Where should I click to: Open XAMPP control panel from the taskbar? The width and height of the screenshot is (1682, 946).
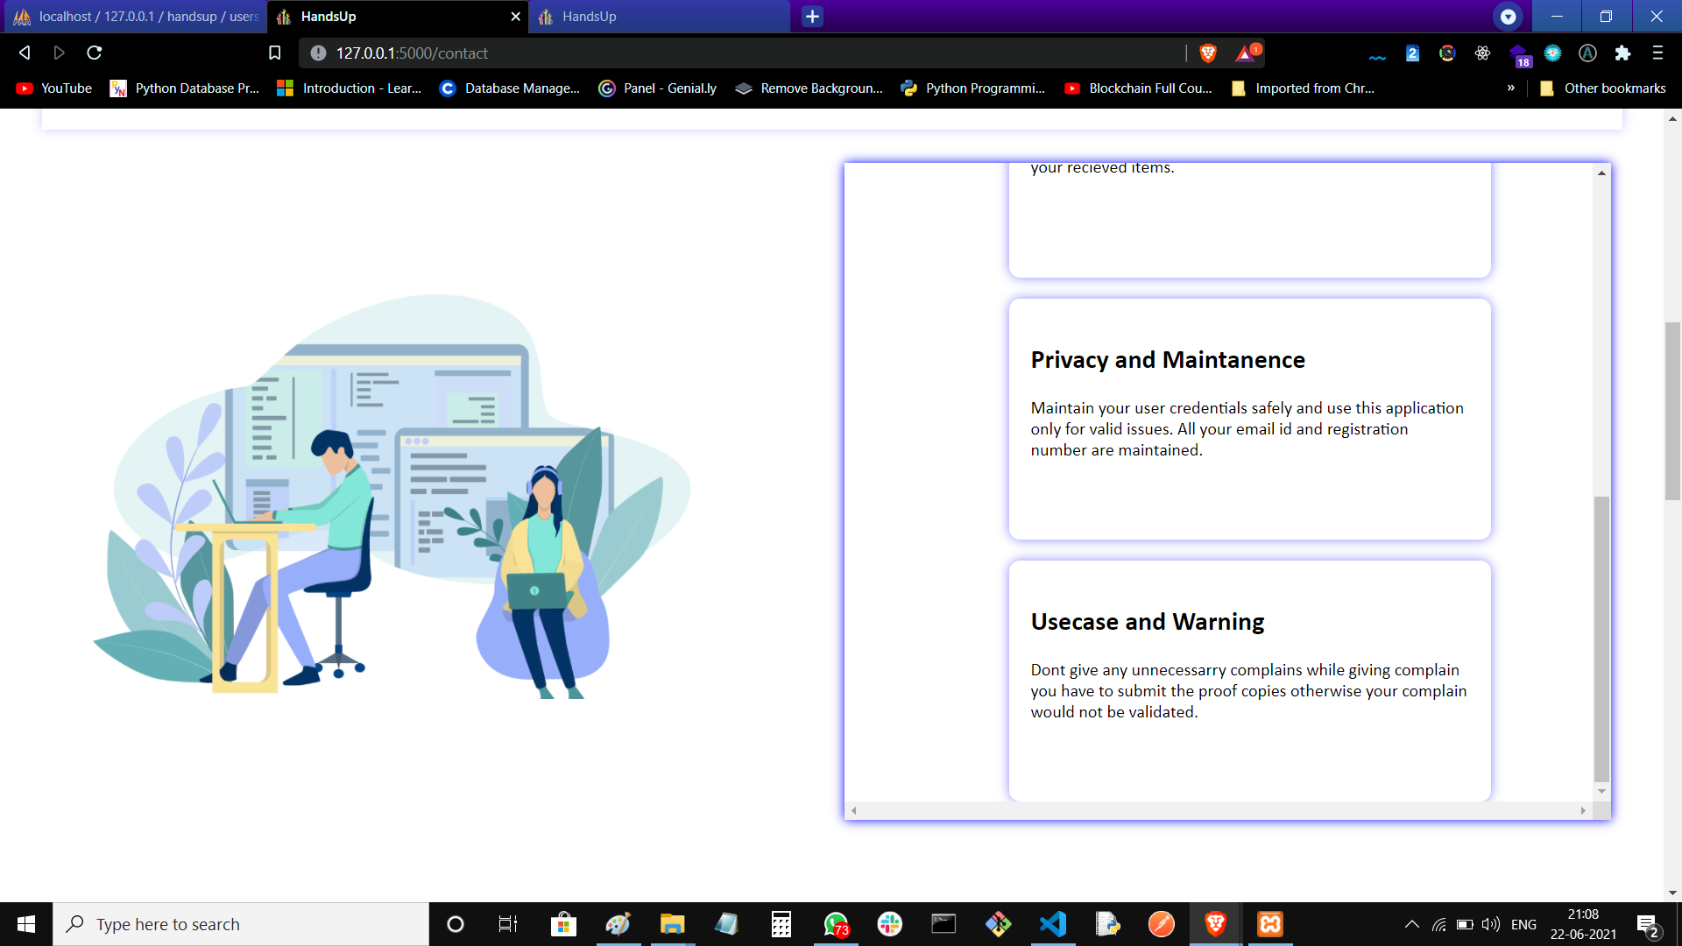[x=1270, y=924]
